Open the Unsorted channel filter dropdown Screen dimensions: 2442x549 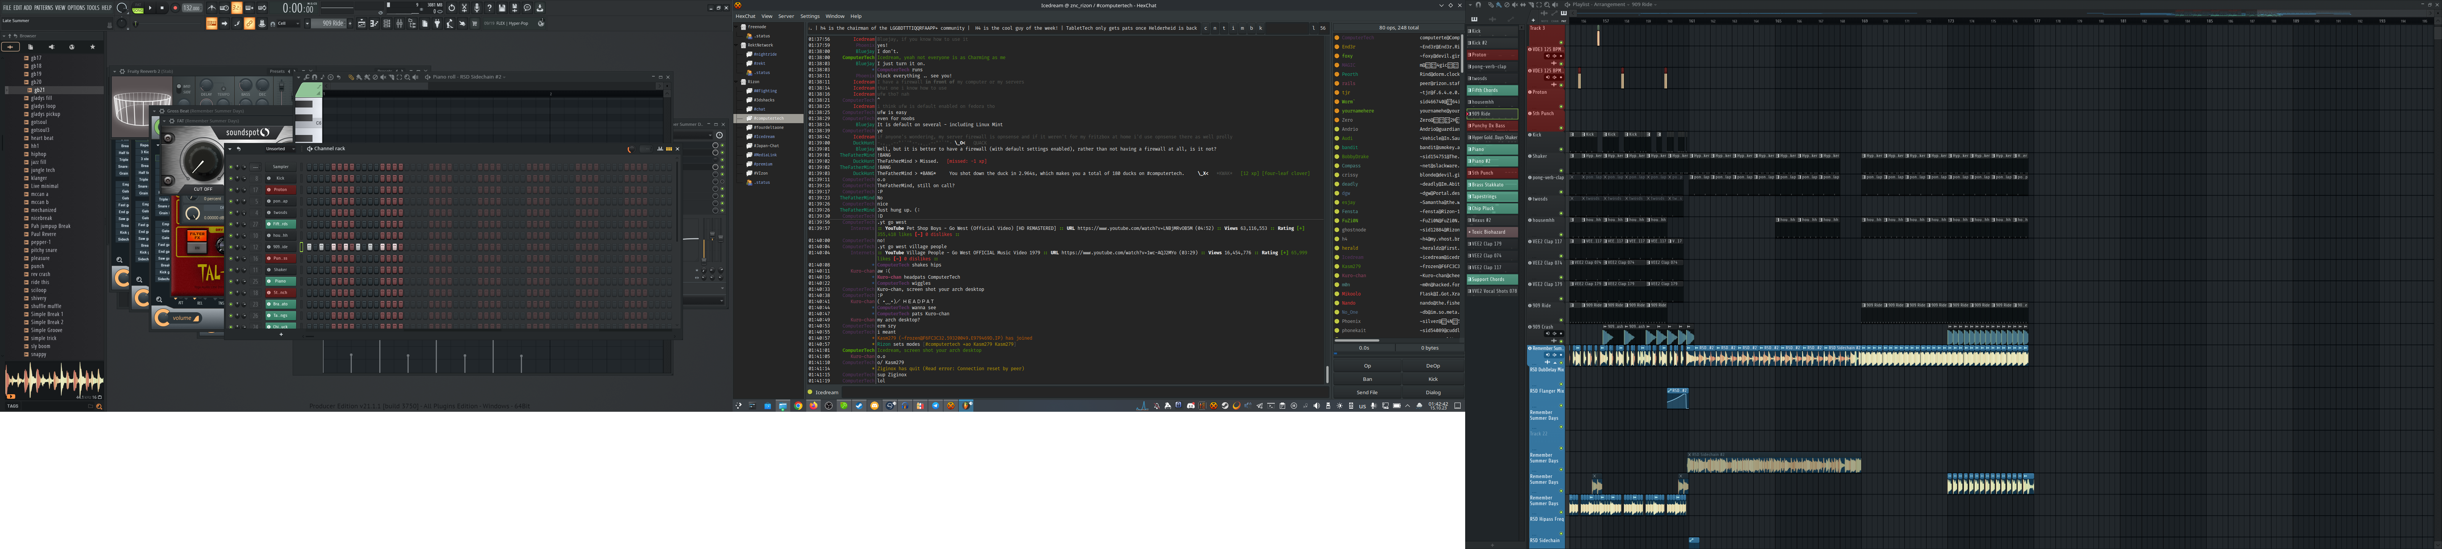coord(280,149)
